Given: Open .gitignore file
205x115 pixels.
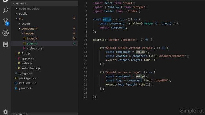Looking at the screenshot, I should 26,73.
